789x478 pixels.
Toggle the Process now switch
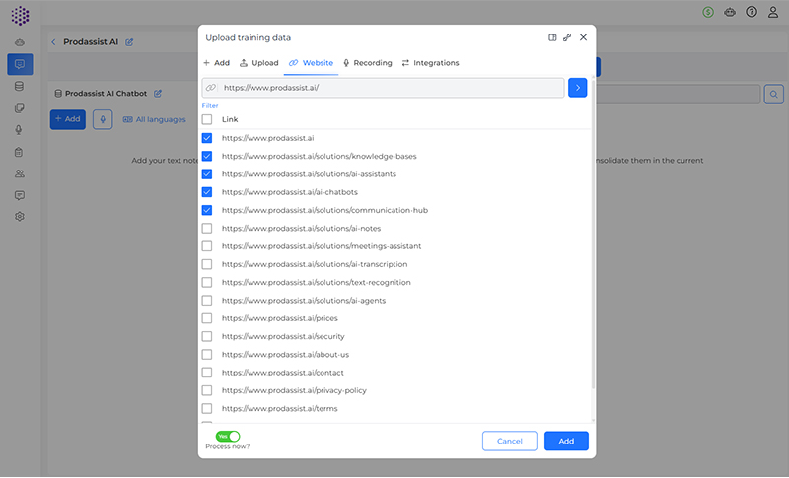click(228, 436)
